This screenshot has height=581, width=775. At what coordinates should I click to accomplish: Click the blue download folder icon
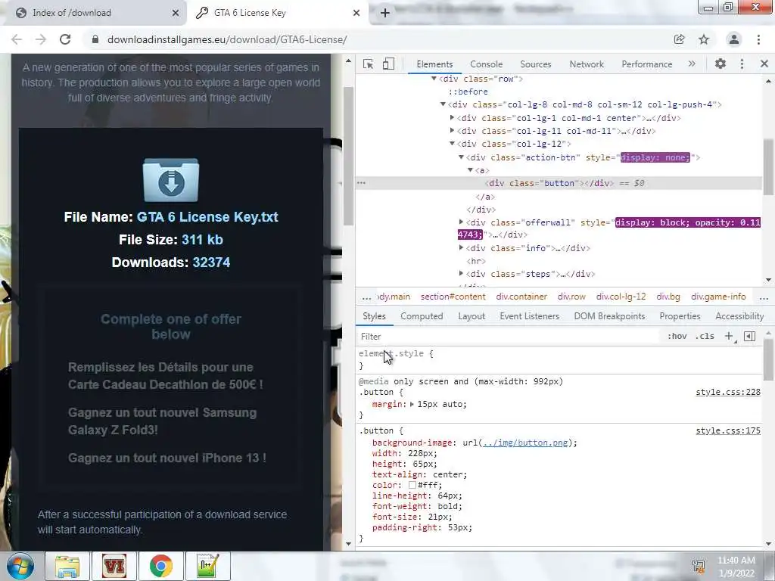pos(171,180)
